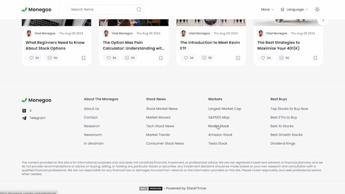The height and width of the screenshot is (194, 345).
Task: Click the DMCA Protected badge
Action: pos(151,188)
